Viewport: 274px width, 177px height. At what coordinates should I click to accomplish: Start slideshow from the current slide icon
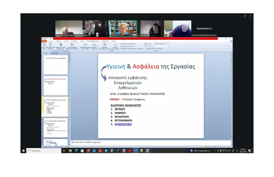tap(50, 45)
